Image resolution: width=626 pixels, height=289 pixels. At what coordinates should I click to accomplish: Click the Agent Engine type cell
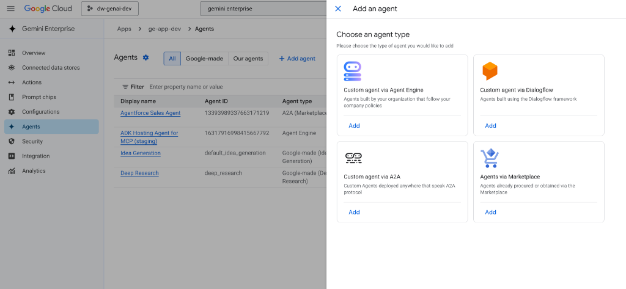click(x=299, y=133)
